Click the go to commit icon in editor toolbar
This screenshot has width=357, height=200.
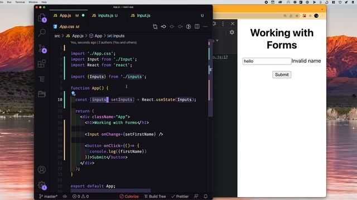pos(163,27)
